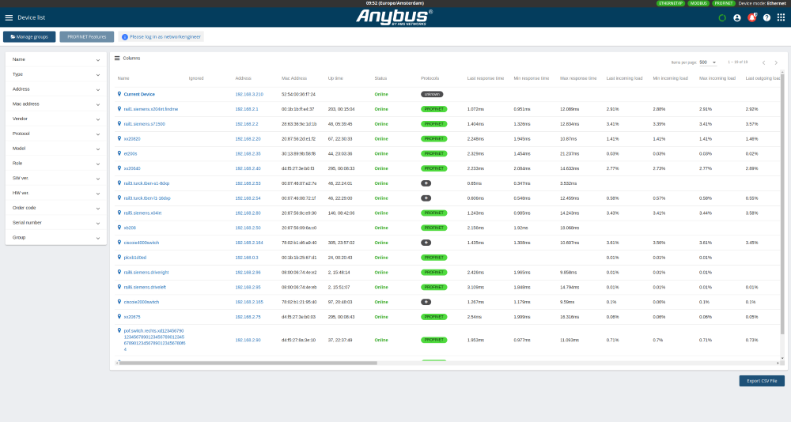The image size is (791, 422).
Task: Click the location pin for ciscoie2000switch
Action: (119, 302)
